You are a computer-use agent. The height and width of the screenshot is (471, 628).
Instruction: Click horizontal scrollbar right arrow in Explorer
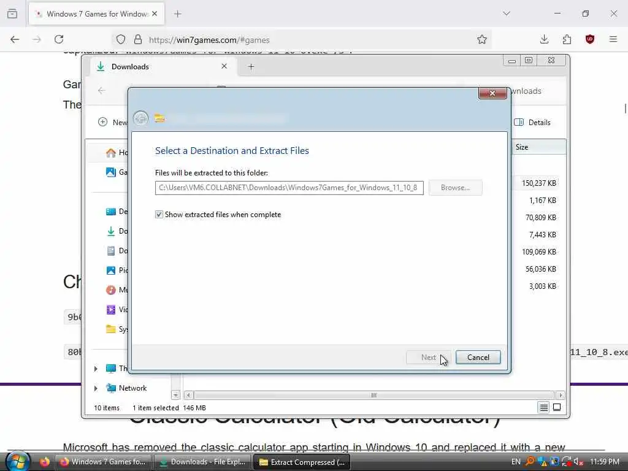pos(561,396)
